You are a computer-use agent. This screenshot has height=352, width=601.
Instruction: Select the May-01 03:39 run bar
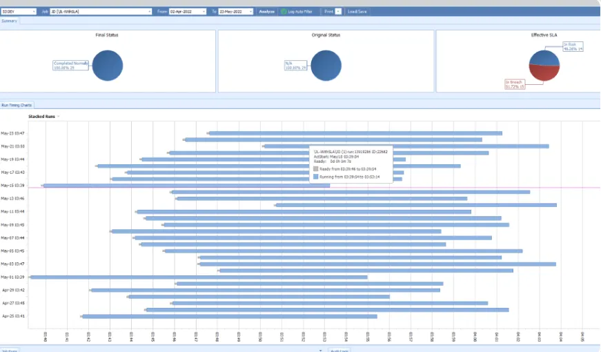(x=199, y=277)
